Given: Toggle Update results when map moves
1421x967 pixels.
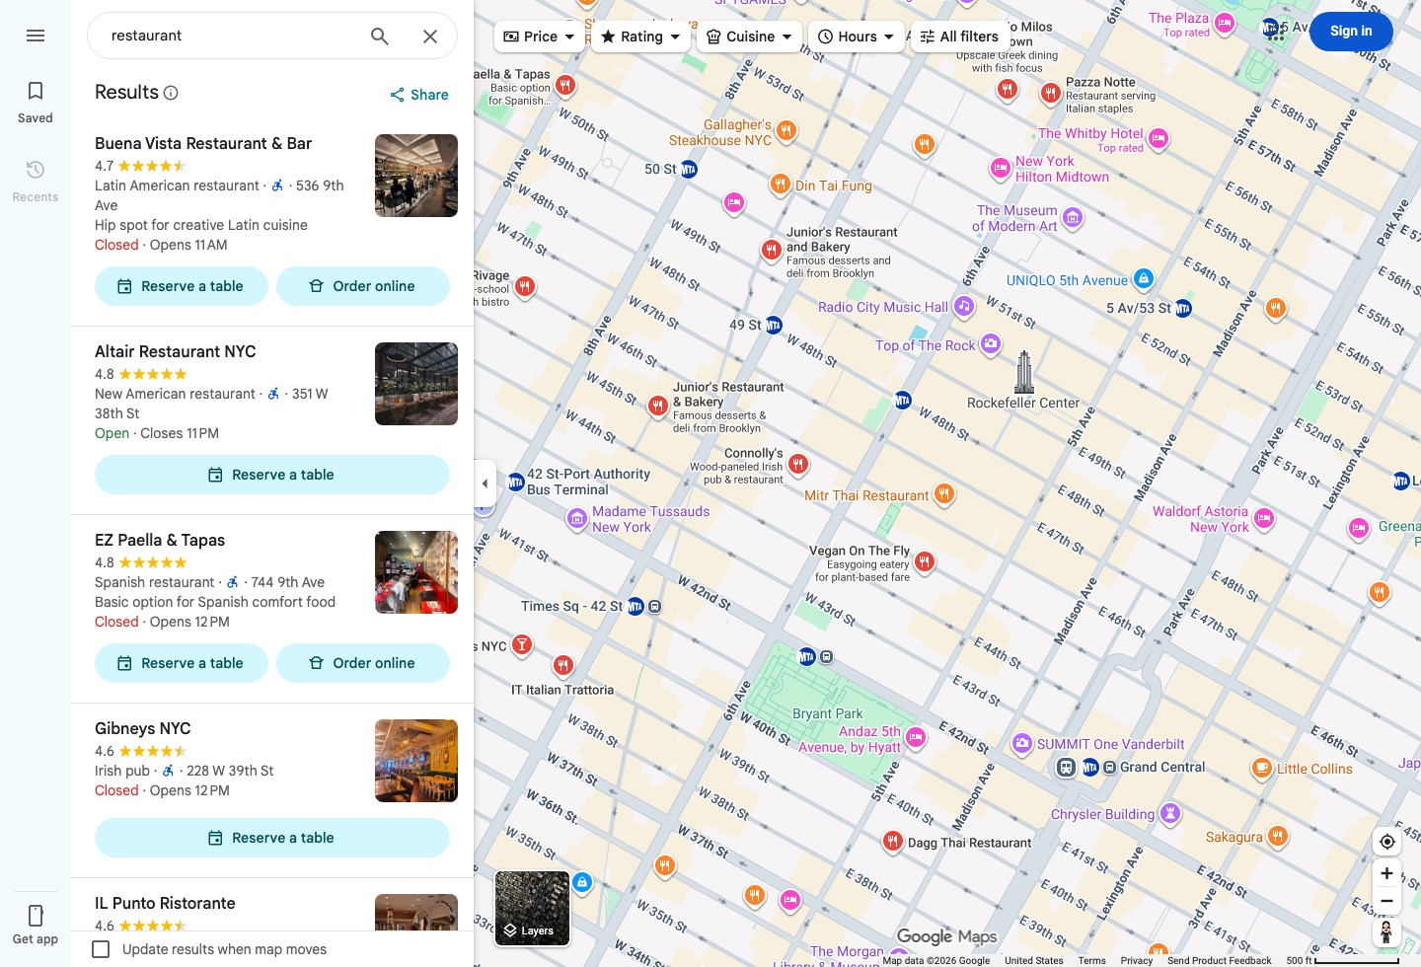Looking at the screenshot, I should (101, 949).
